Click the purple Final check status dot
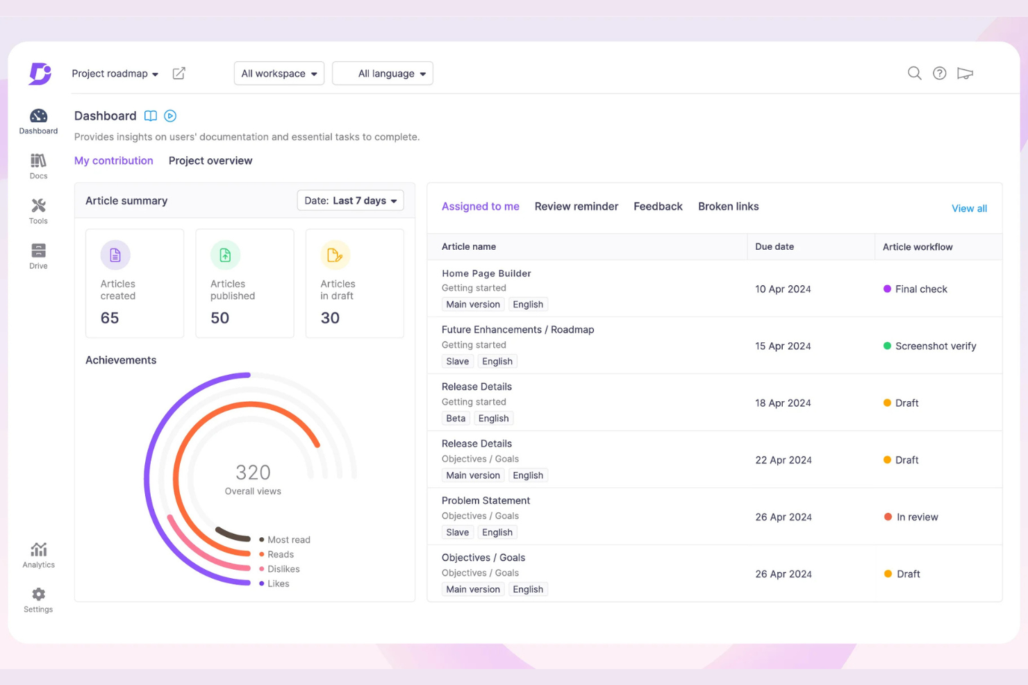 [887, 289]
